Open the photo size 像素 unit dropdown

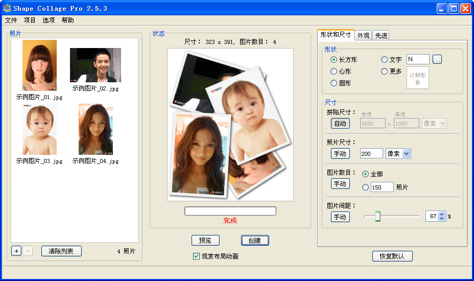click(398, 154)
